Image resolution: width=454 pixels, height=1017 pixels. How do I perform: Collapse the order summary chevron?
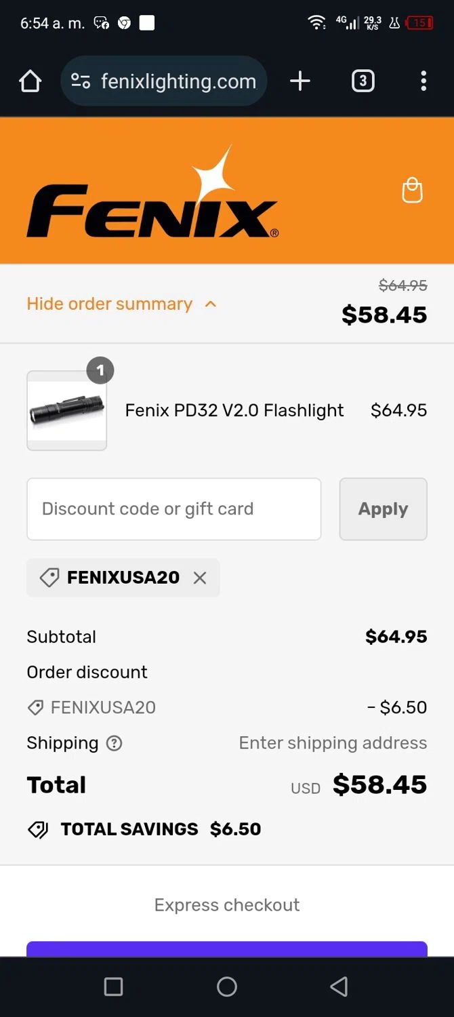tap(211, 304)
